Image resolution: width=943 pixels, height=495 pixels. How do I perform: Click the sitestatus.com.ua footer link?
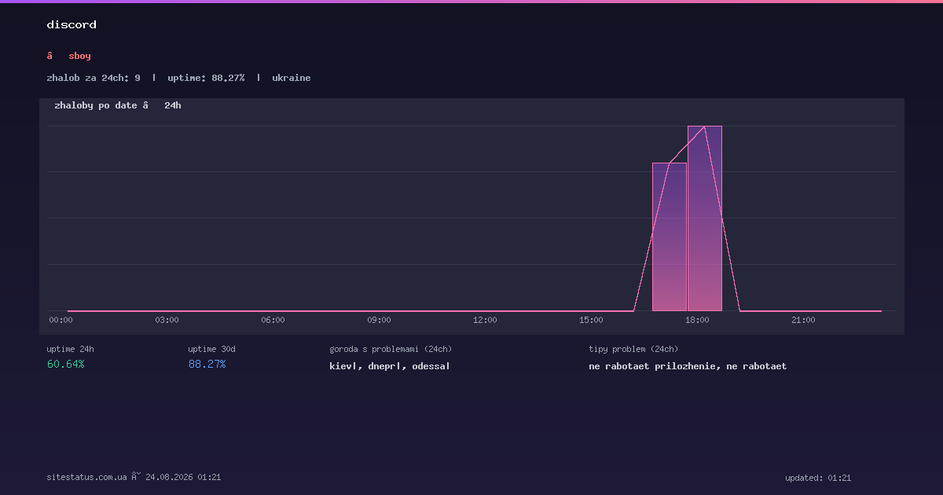[x=86, y=477]
